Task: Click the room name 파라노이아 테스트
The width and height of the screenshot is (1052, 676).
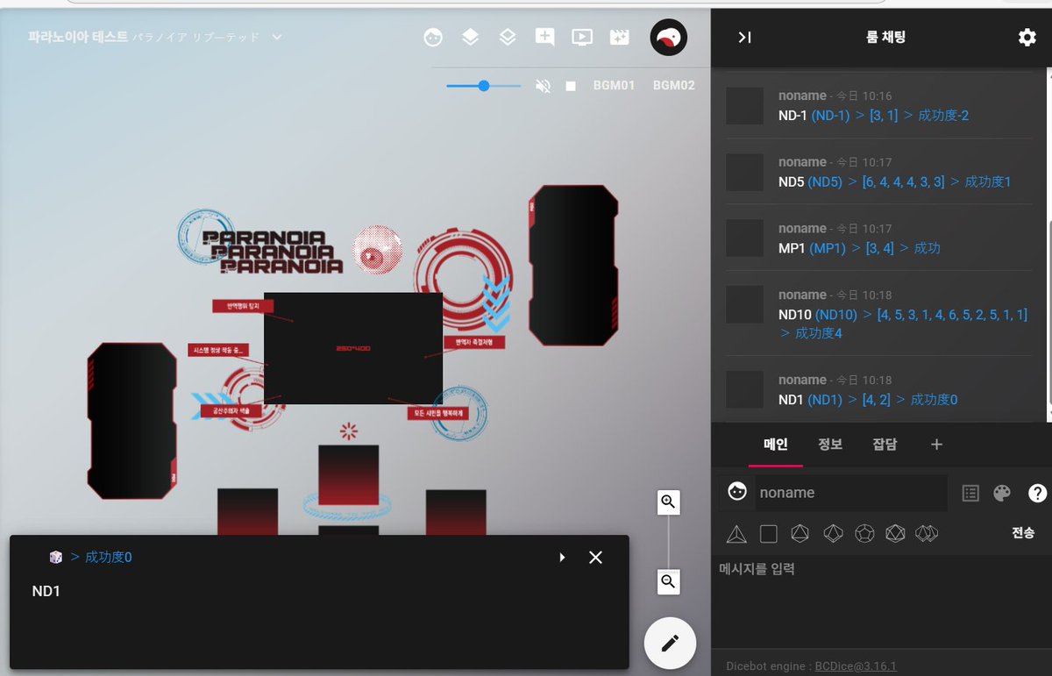Action: click(x=77, y=37)
